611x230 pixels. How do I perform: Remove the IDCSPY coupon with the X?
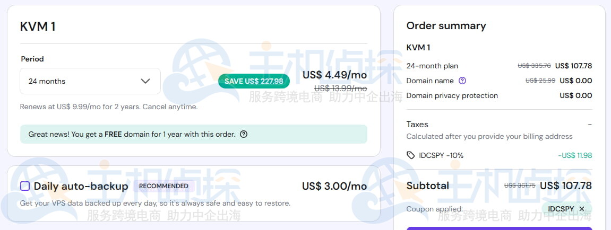582,209
